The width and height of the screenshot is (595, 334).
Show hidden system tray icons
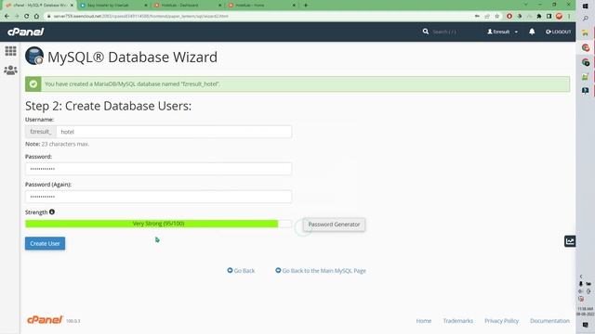pos(581,276)
